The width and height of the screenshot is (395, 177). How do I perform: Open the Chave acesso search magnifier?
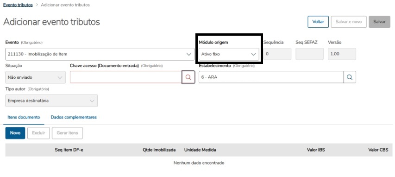188,77
